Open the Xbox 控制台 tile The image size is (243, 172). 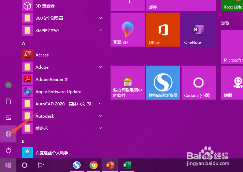(x=232, y=5)
